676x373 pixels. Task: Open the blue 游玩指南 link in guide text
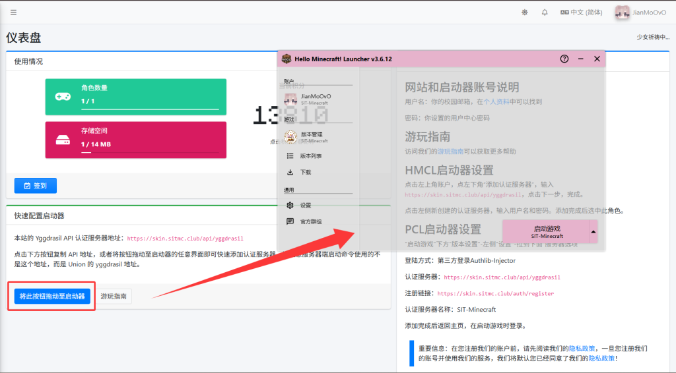click(x=450, y=152)
